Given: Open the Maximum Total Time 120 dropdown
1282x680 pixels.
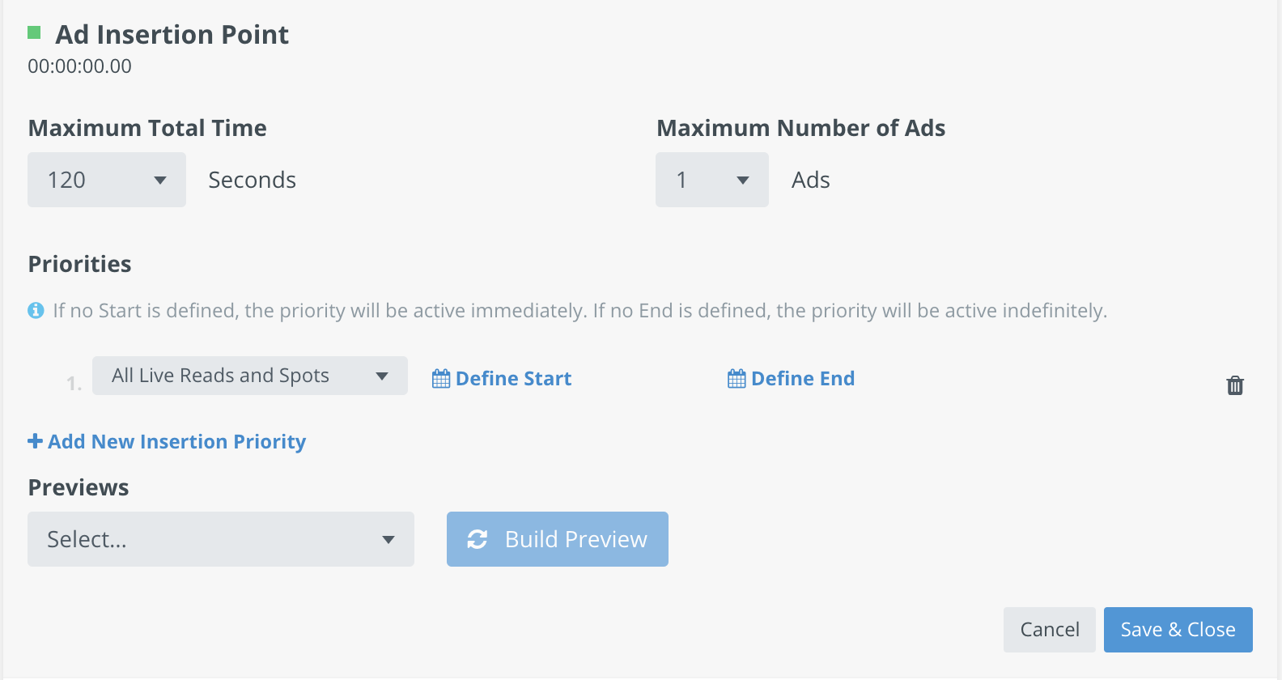Looking at the screenshot, I should (107, 180).
